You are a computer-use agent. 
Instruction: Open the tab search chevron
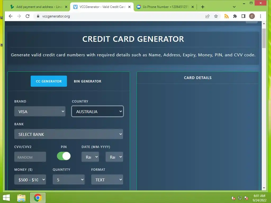point(234,7)
